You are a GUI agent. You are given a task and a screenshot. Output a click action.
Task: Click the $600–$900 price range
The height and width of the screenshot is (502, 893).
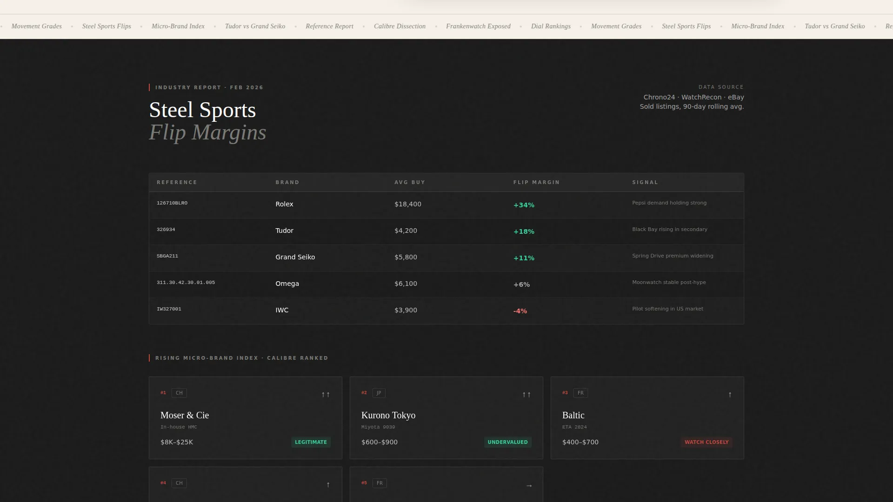coord(380,442)
